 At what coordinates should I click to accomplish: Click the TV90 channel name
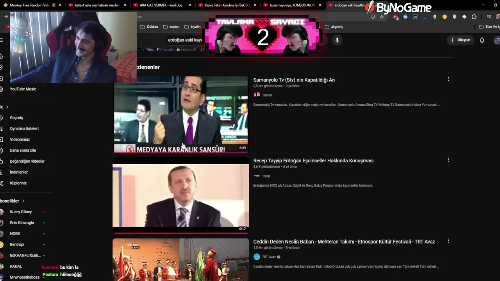pos(266,176)
